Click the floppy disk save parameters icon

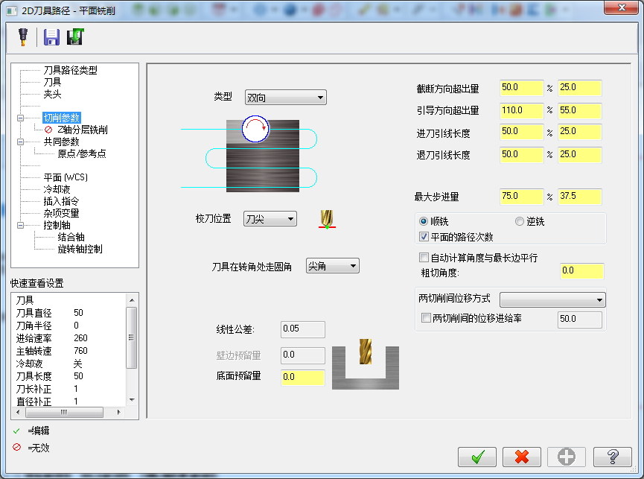click(x=51, y=37)
